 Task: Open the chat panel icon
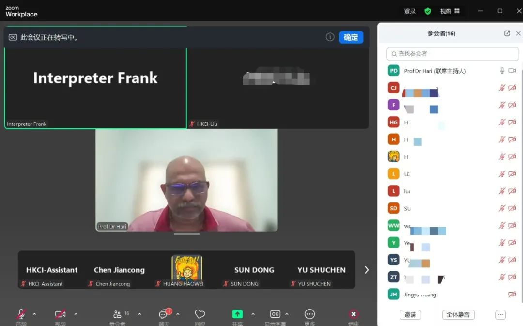164,314
